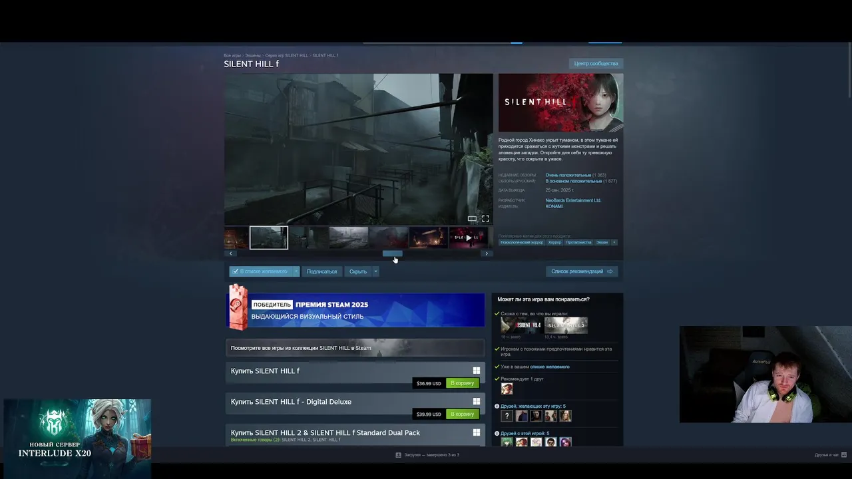Image resolution: width=852 pixels, height=479 pixels.
Task: Select the dark red screenshot thumbnail
Action: pyautogui.click(x=389, y=238)
